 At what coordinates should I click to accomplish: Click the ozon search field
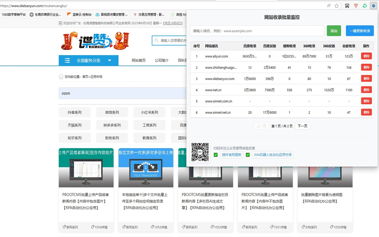[x=123, y=93]
